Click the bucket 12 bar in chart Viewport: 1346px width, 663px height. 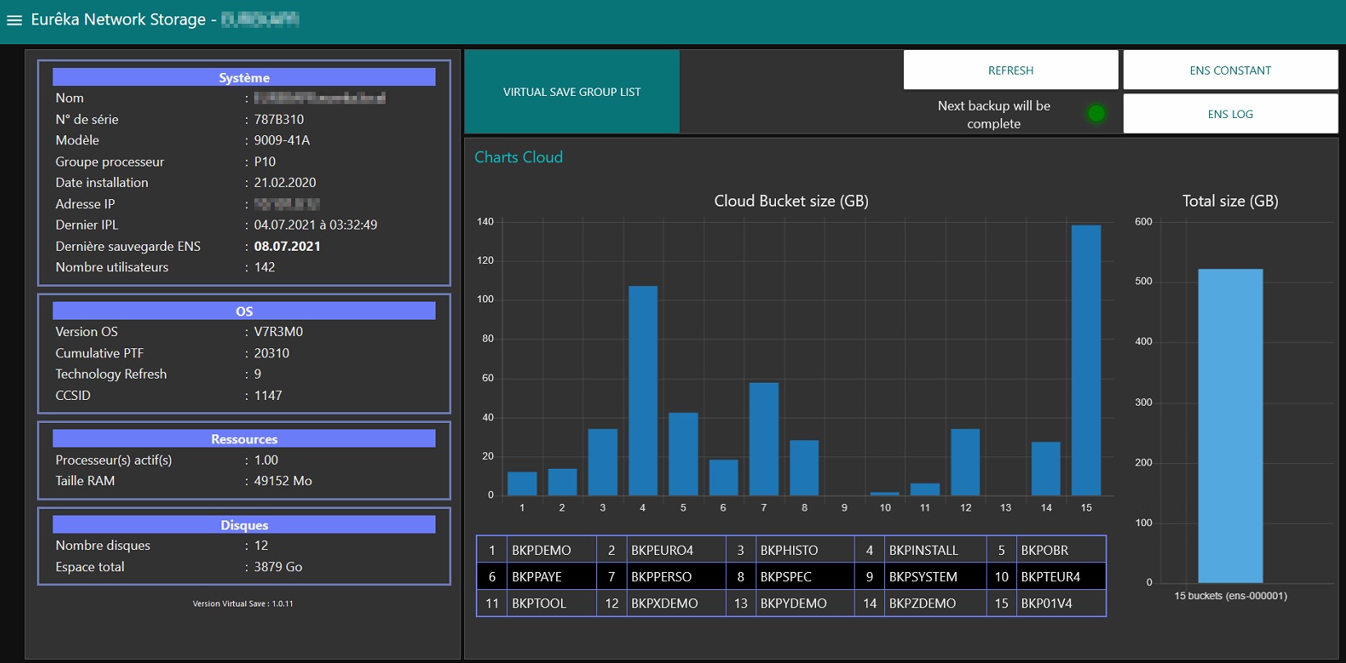965,462
